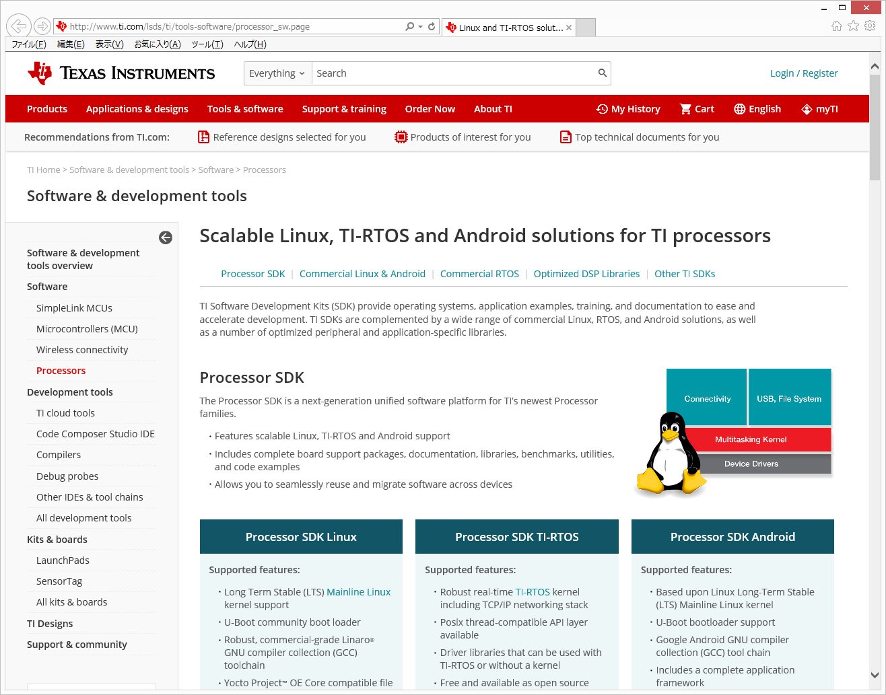The height and width of the screenshot is (695, 886).
Task: Click the shopping cart icon
Action: click(685, 109)
